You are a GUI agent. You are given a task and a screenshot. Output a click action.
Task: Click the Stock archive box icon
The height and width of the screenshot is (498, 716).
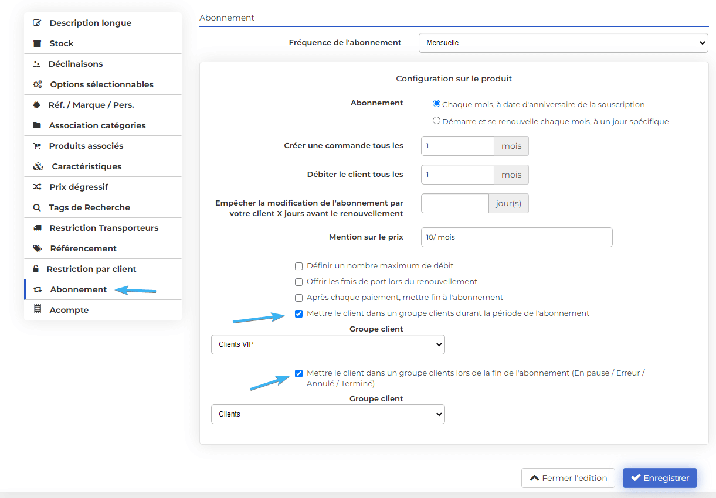(x=38, y=43)
